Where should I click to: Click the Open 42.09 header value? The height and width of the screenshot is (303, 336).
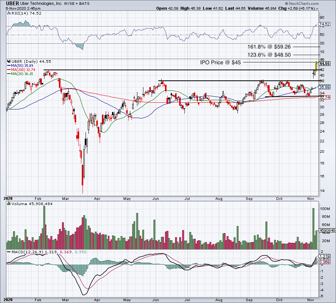tap(167, 8)
